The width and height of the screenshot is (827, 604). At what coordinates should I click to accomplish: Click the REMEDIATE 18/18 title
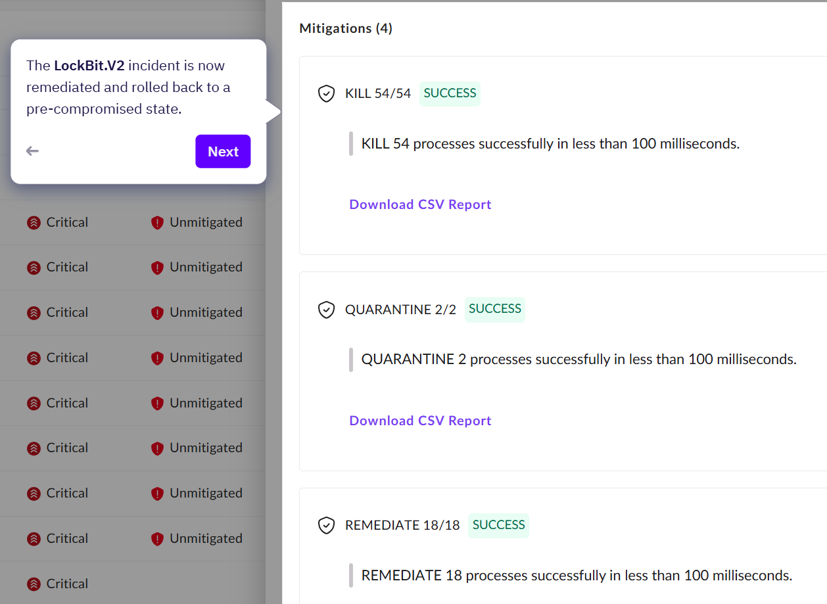[x=402, y=525]
